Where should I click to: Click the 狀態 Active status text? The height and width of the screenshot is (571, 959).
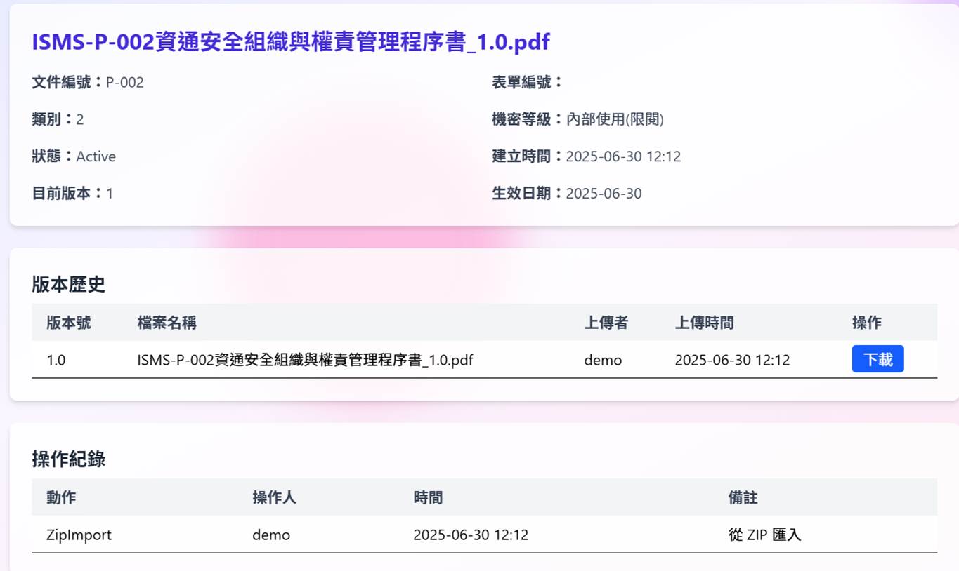[x=96, y=156]
